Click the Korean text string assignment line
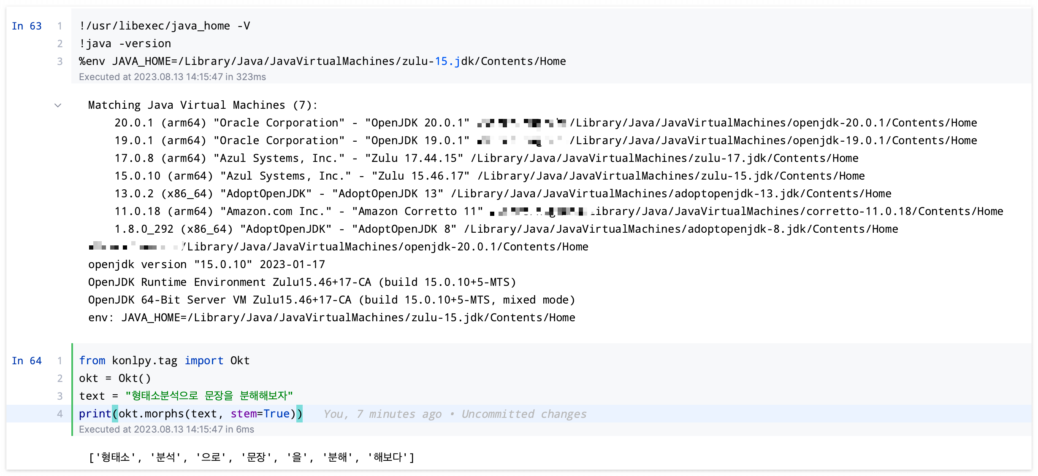 click(x=186, y=396)
